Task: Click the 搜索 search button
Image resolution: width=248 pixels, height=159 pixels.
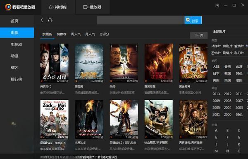Action: (x=193, y=20)
